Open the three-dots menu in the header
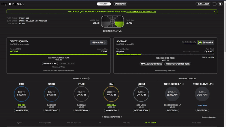226x127 pixels. (214, 4)
